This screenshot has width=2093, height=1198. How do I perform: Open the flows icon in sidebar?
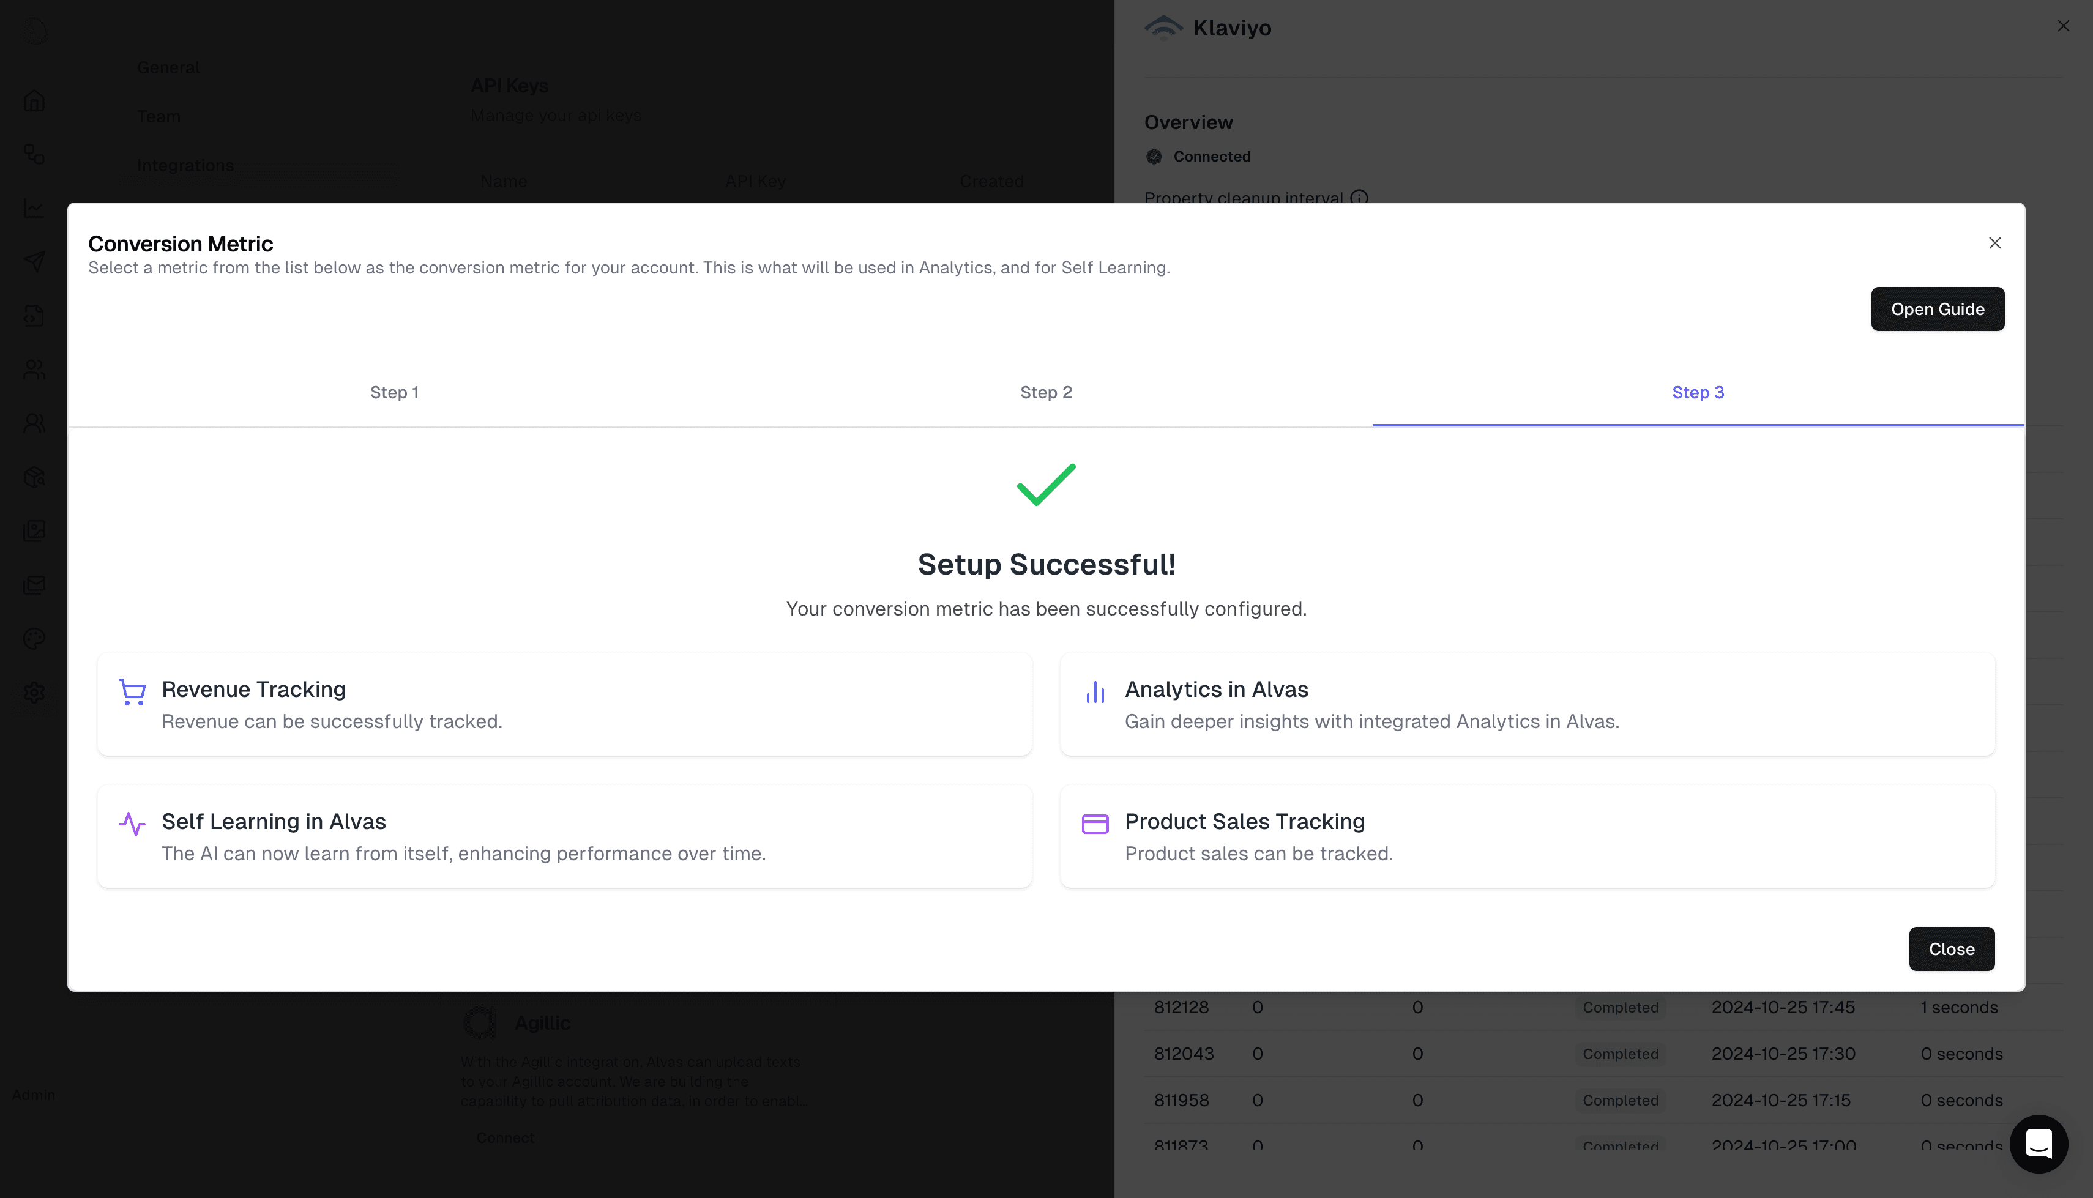[x=34, y=154]
